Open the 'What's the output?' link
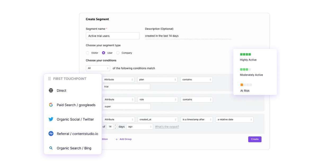 click(167, 127)
